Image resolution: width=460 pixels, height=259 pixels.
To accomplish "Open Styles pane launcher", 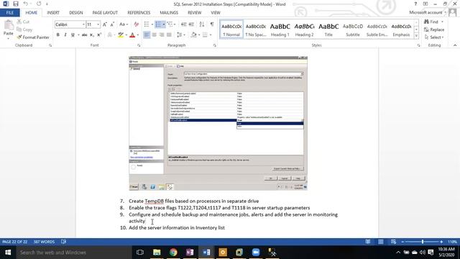I will pyautogui.click(x=418, y=45).
